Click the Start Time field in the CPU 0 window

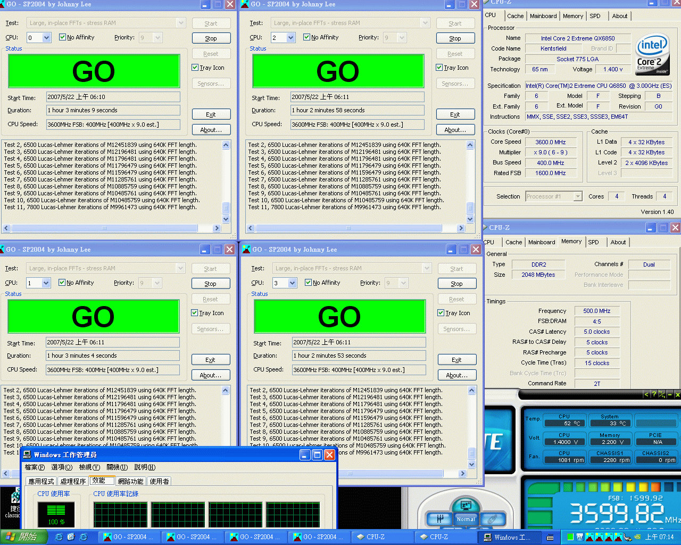coord(113,97)
